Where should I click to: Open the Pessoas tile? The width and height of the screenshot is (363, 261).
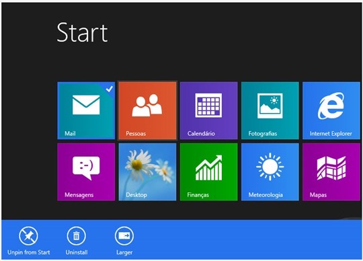pyautogui.click(x=147, y=110)
